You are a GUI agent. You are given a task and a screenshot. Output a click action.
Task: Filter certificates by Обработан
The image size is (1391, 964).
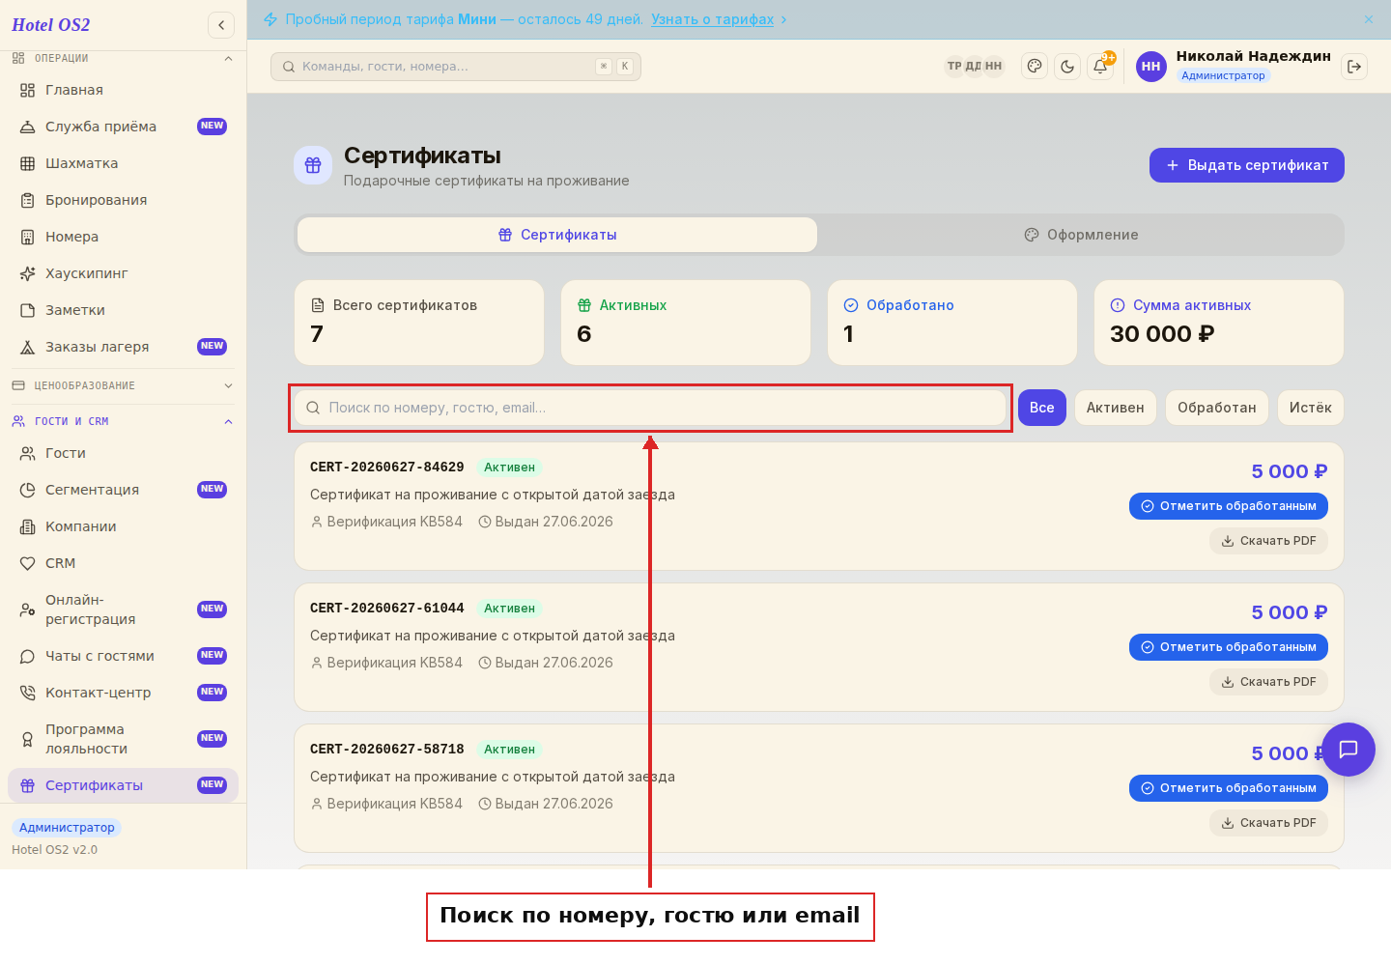(1217, 408)
